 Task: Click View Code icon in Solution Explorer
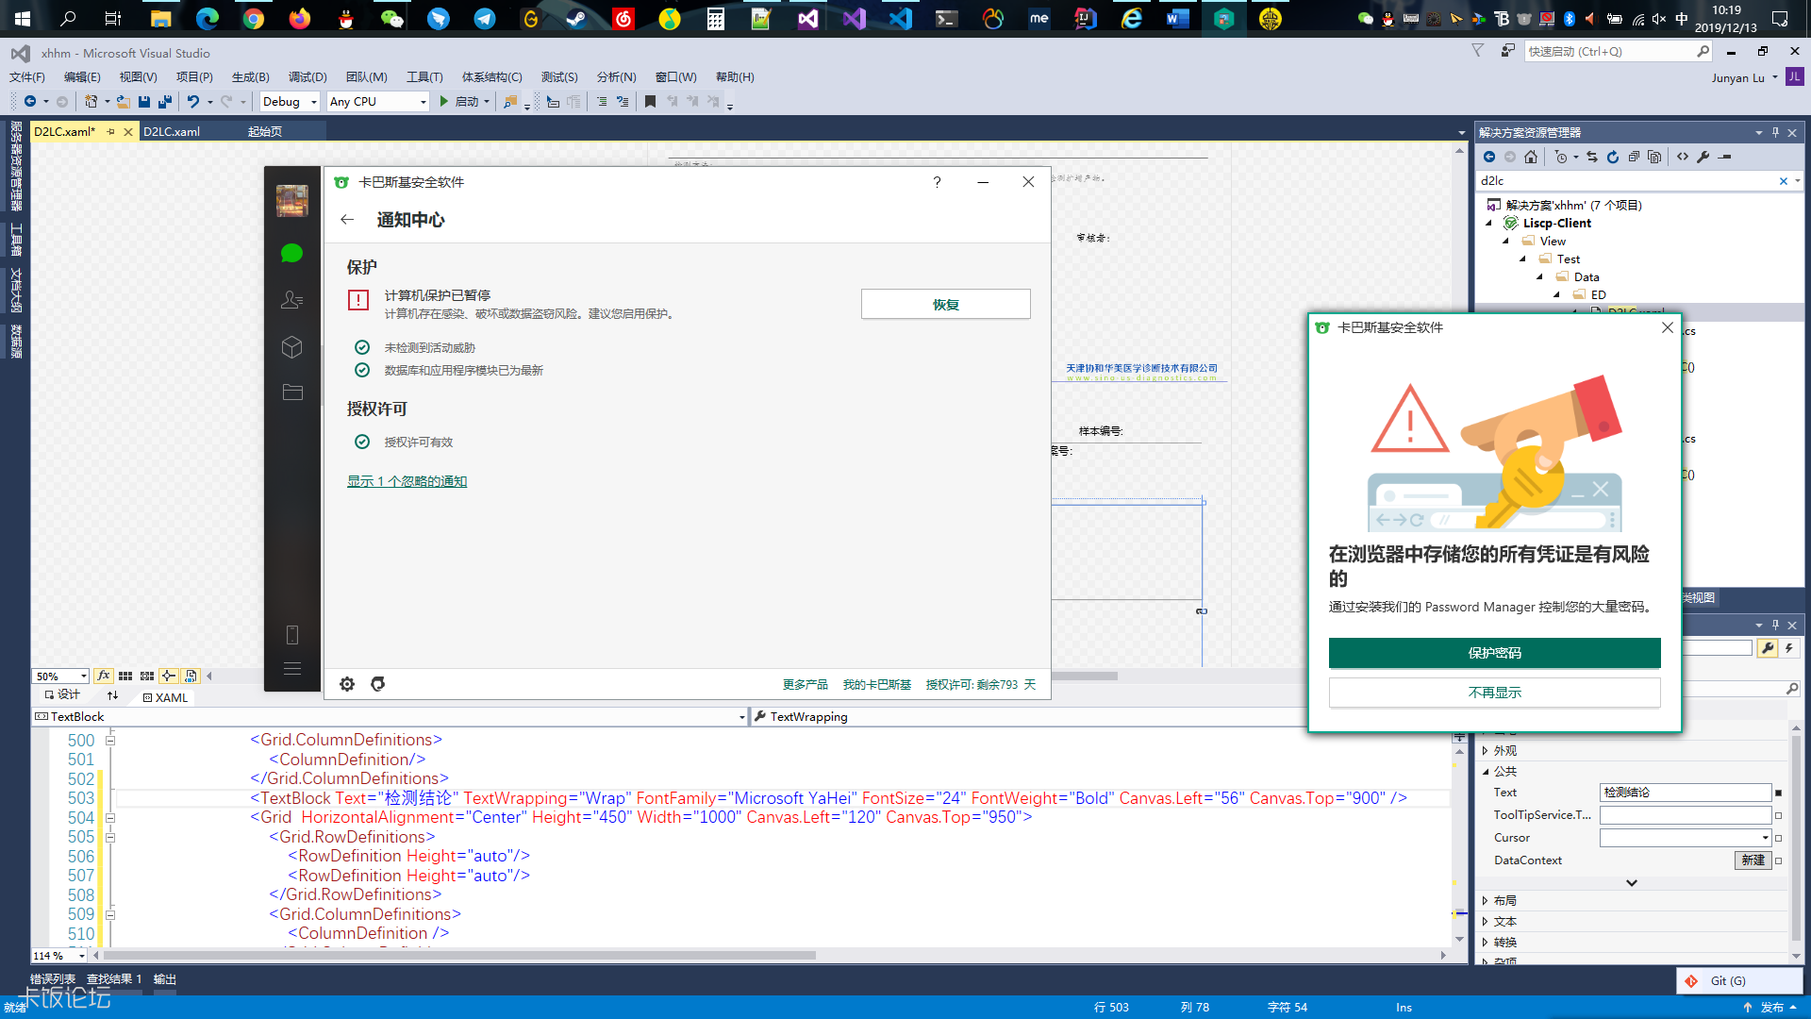click(1683, 158)
